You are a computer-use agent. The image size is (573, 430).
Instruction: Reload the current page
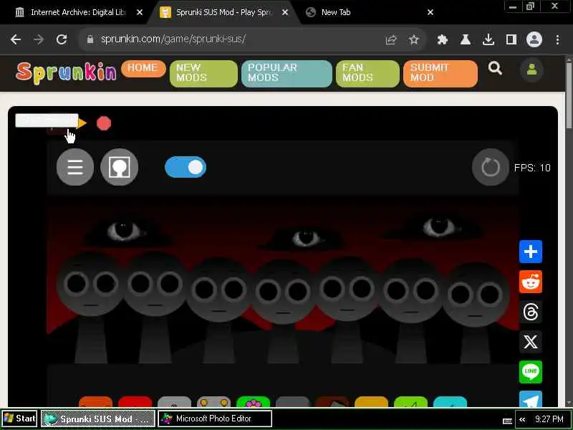pyautogui.click(x=62, y=39)
